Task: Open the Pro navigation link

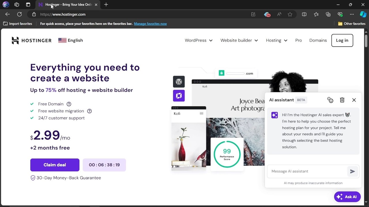Action: coord(298,40)
